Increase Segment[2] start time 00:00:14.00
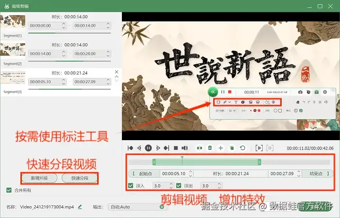The height and width of the screenshot is (218, 340). (64, 52)
